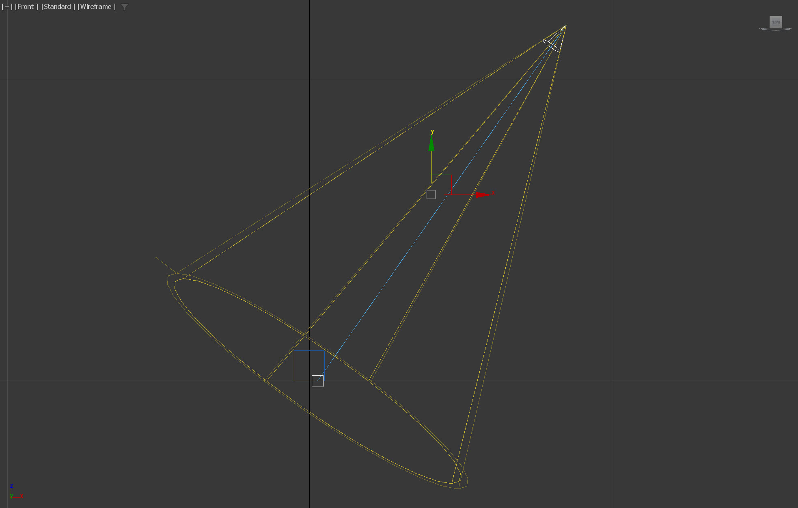Open the [Standard] per-view preset dropdown
798x508 pixels.
(x=58, y=6)
